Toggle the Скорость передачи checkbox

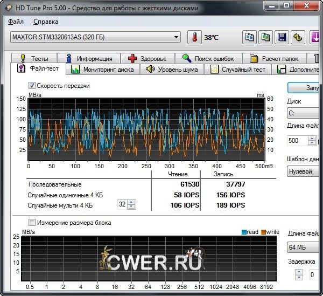pyautogui.click(x=32, y=86)
